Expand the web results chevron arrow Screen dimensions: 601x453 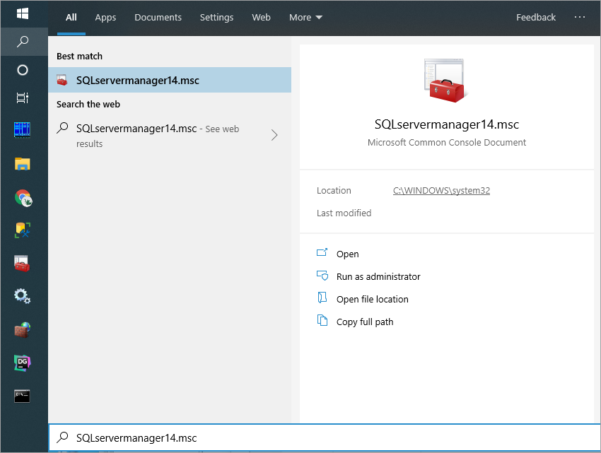[274, 135]
